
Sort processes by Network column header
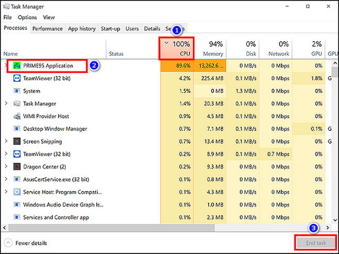click(x=276, y=49)
